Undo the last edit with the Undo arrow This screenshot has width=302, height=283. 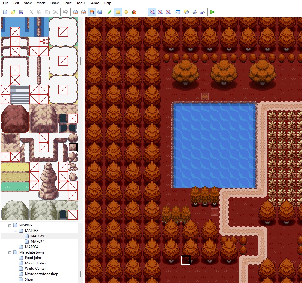click(x=65, y=12)
